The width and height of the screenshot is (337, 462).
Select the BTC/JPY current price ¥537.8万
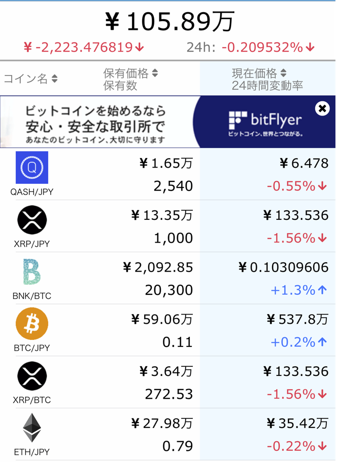[x=297, y=319]
